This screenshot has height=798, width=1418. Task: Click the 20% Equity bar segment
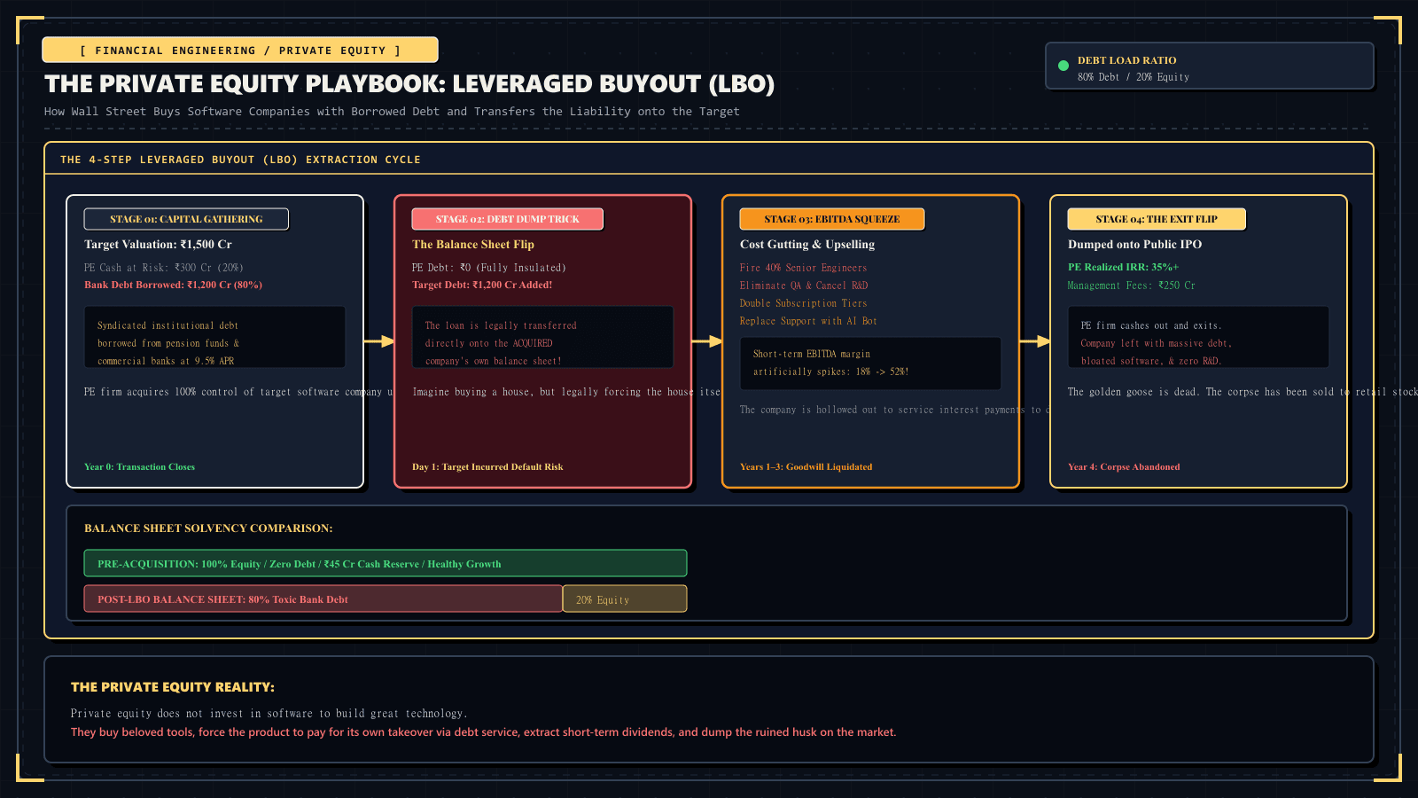[625, 598]
